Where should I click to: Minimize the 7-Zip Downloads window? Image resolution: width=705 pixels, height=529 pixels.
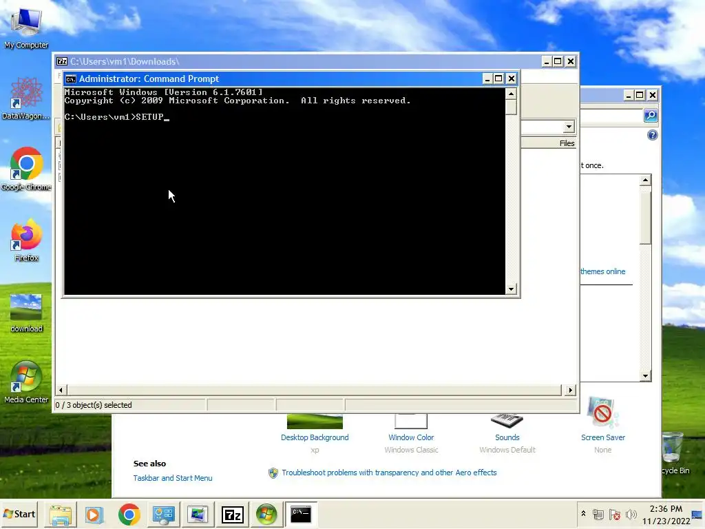pyautogui.click(x=546, y=61)
